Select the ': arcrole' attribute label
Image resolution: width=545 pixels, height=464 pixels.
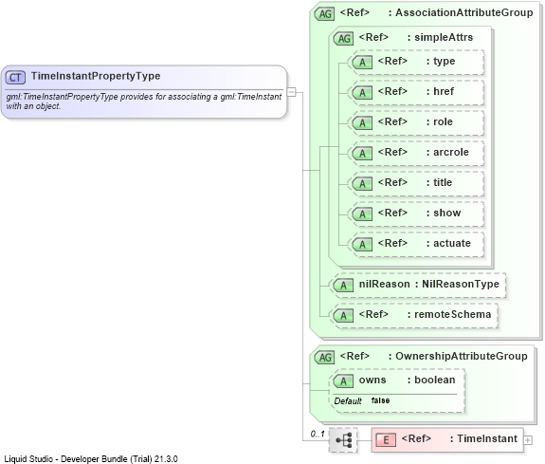pyautogui.click(x=447, y=152)
